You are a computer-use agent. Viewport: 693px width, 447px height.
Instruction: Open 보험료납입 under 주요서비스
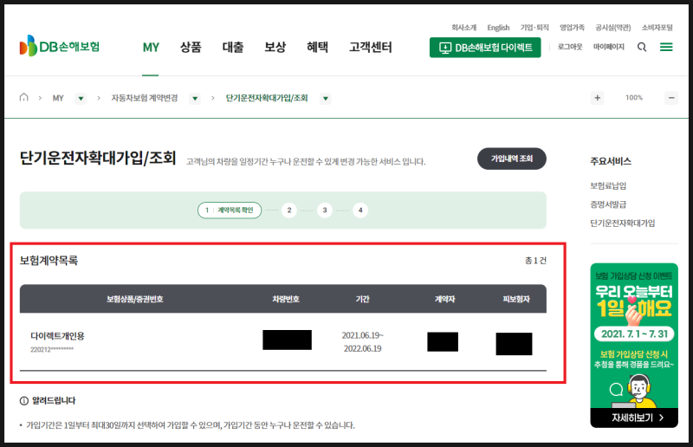pos(608,185)
